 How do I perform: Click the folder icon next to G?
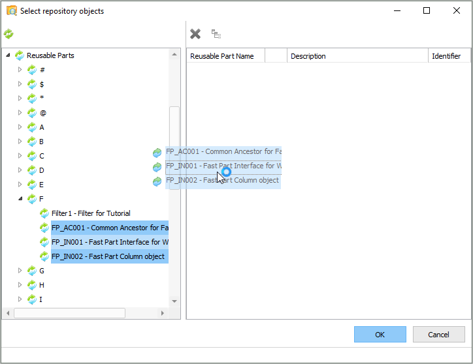coord(32,271)
